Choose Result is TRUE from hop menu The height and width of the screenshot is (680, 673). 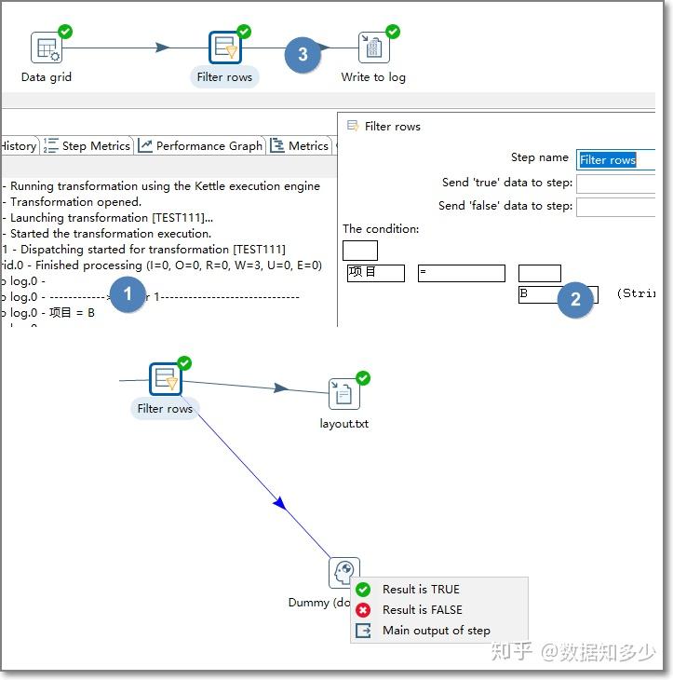(x=439, y=589)
